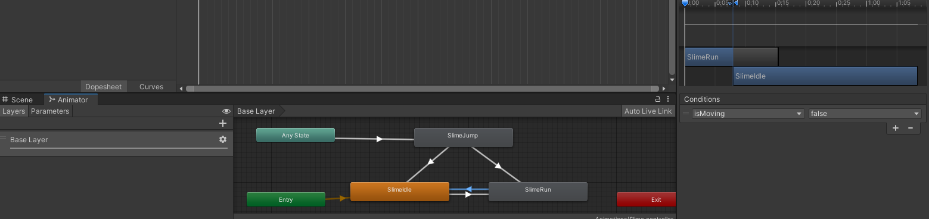Click the isMoving condition drag handle

click(x=686, y=113)
